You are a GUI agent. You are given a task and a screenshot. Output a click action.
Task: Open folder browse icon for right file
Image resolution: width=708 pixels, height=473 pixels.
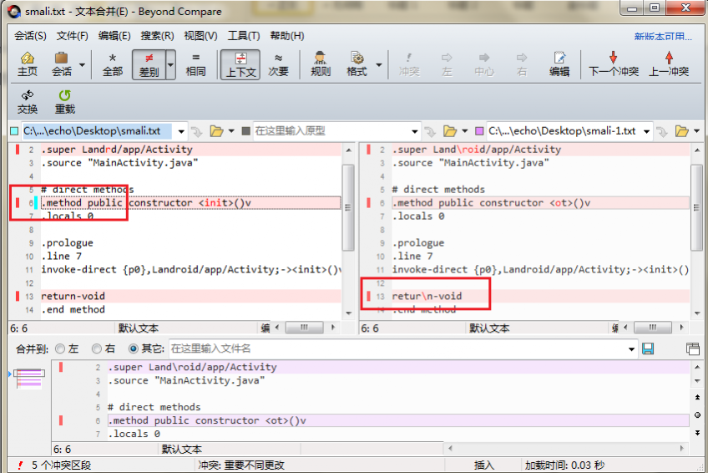pyautogui.click(x=682, y=131)
